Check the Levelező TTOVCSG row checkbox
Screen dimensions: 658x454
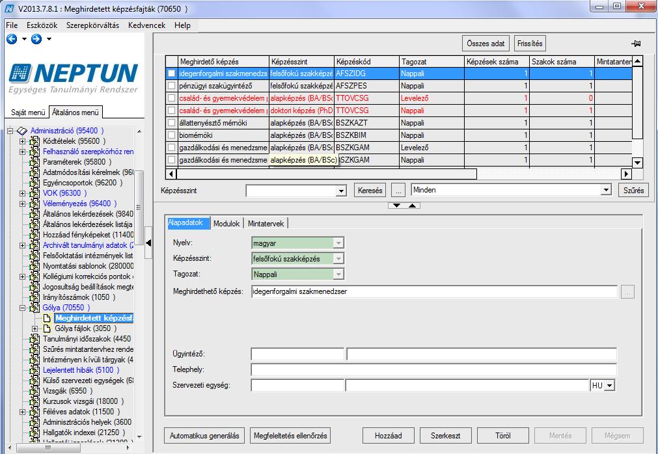171,98
